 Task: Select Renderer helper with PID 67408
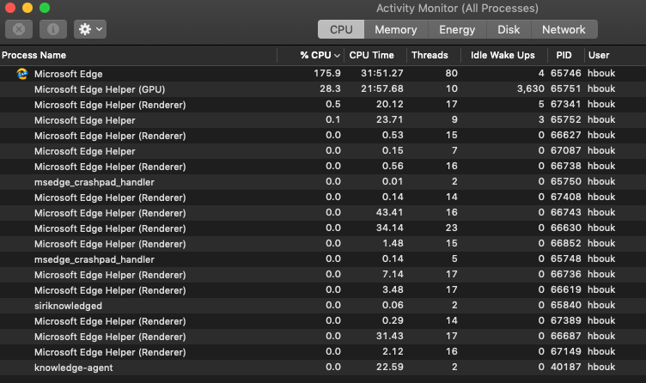point(323,198)
